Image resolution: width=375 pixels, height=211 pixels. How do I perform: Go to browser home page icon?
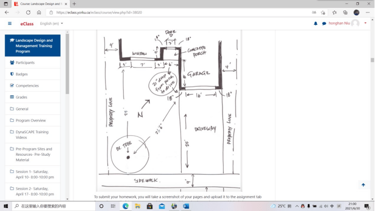39,12
